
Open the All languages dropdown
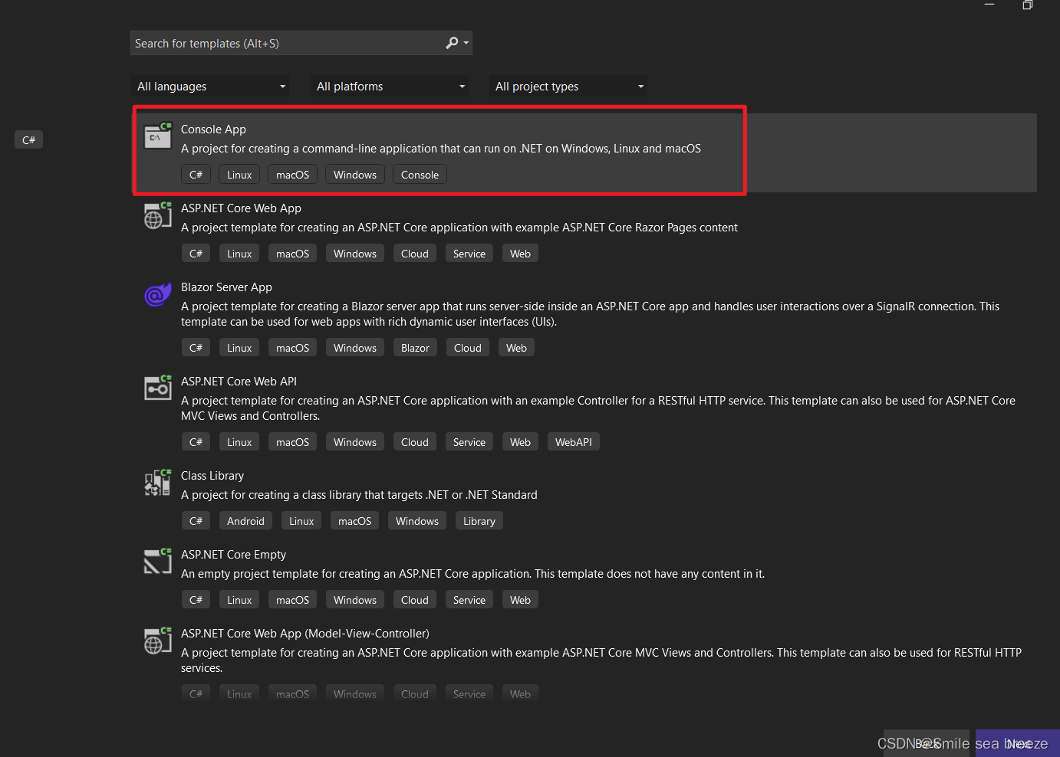pyautogui.click(x=211, y=87)
